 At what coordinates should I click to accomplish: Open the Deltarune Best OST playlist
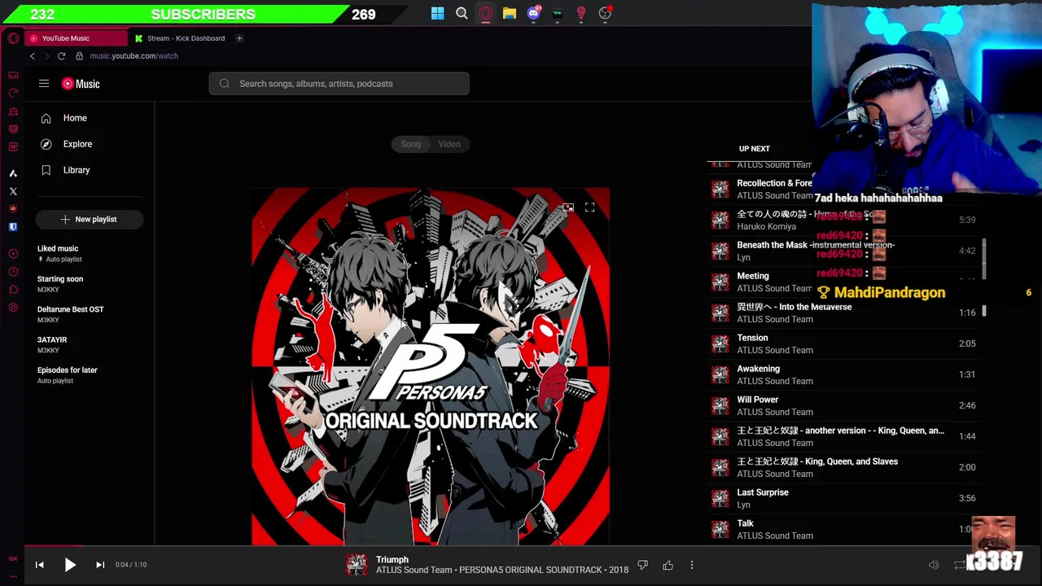(90, 314)
